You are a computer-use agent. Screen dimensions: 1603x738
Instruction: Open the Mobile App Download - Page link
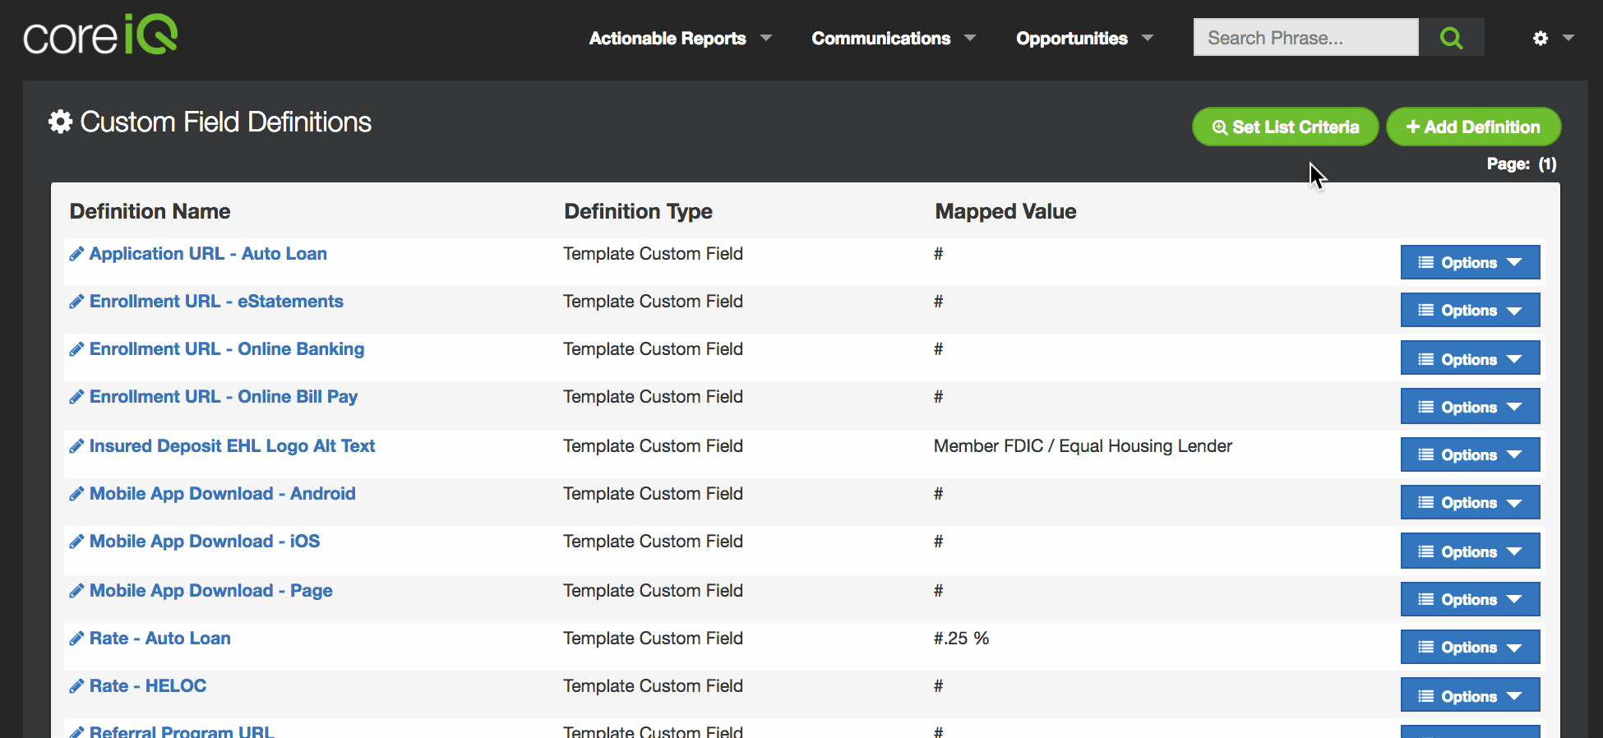210,591
